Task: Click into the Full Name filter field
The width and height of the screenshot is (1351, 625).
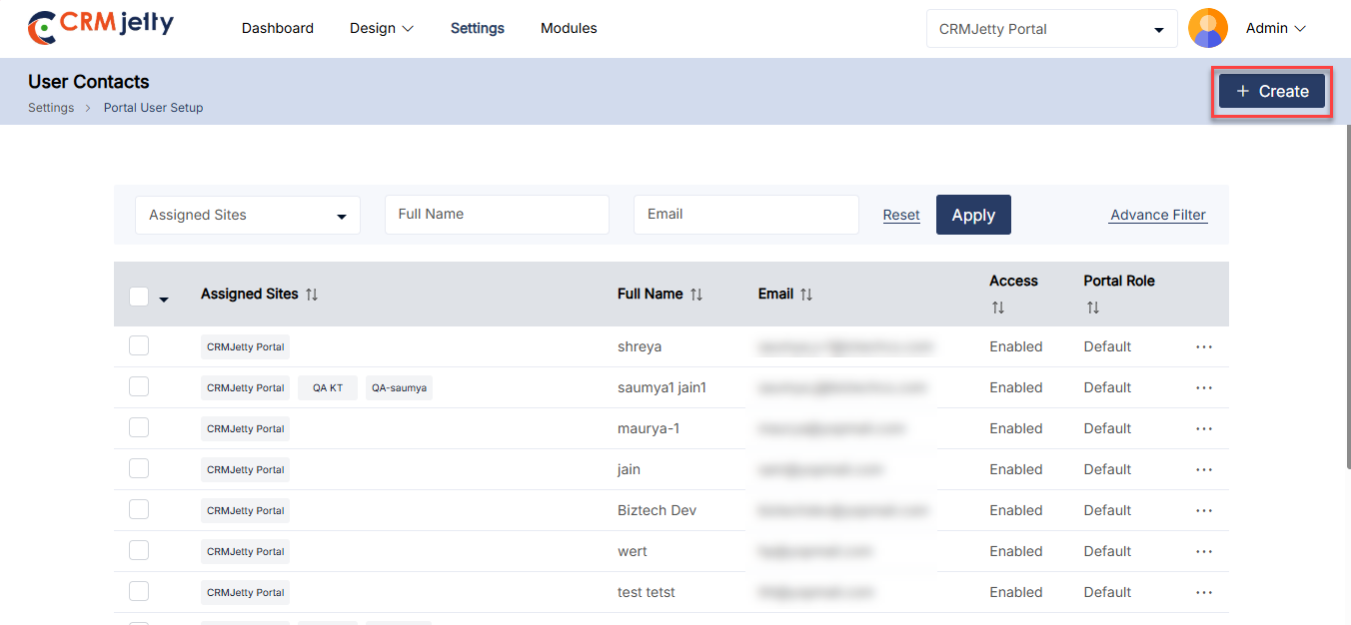Action: coord(497,215)
